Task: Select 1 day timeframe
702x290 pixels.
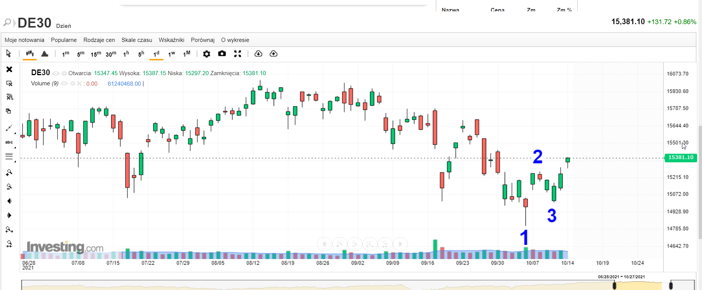Action: [x=156, y=54]
